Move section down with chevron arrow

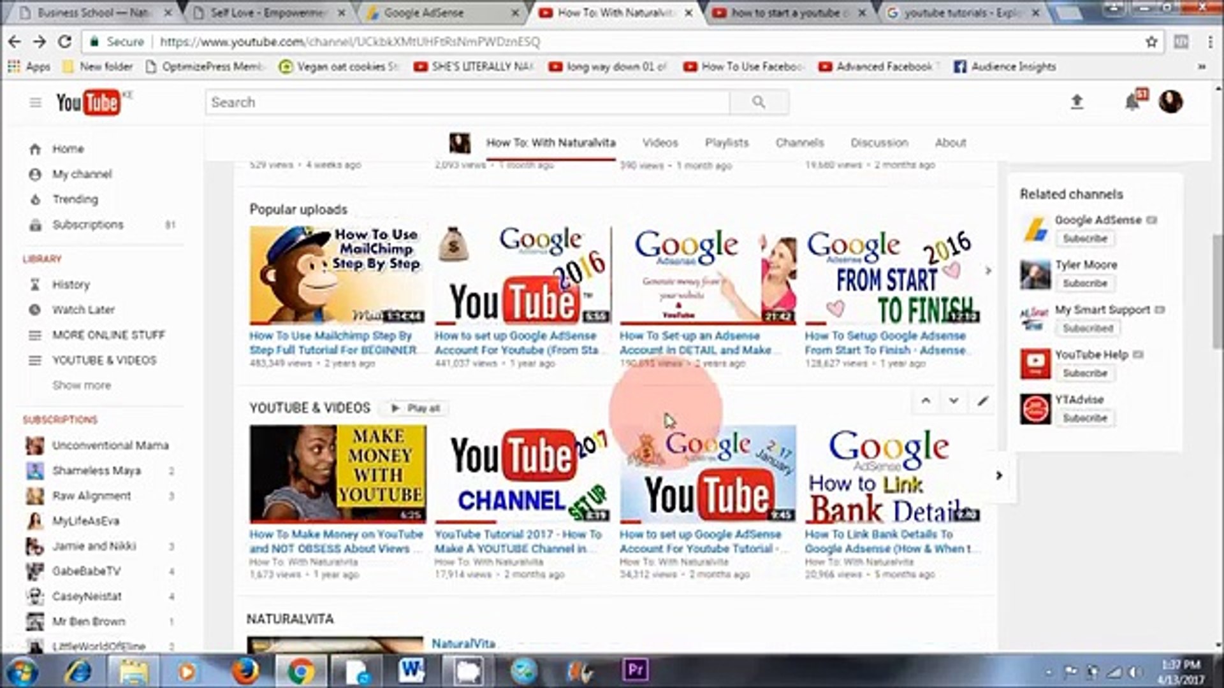(x=954, y=401)
